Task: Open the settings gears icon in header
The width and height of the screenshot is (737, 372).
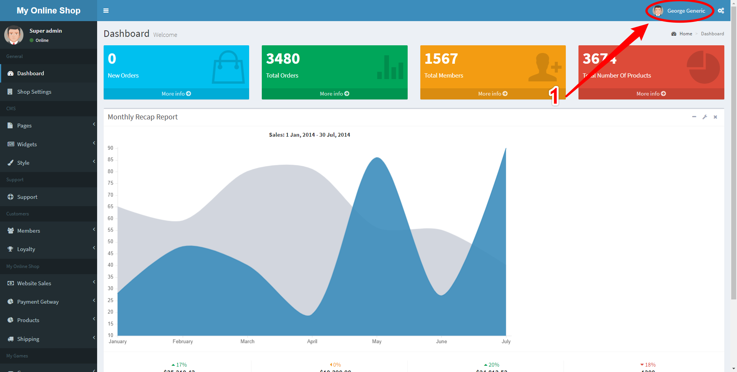Action: (x=721, y=11)
